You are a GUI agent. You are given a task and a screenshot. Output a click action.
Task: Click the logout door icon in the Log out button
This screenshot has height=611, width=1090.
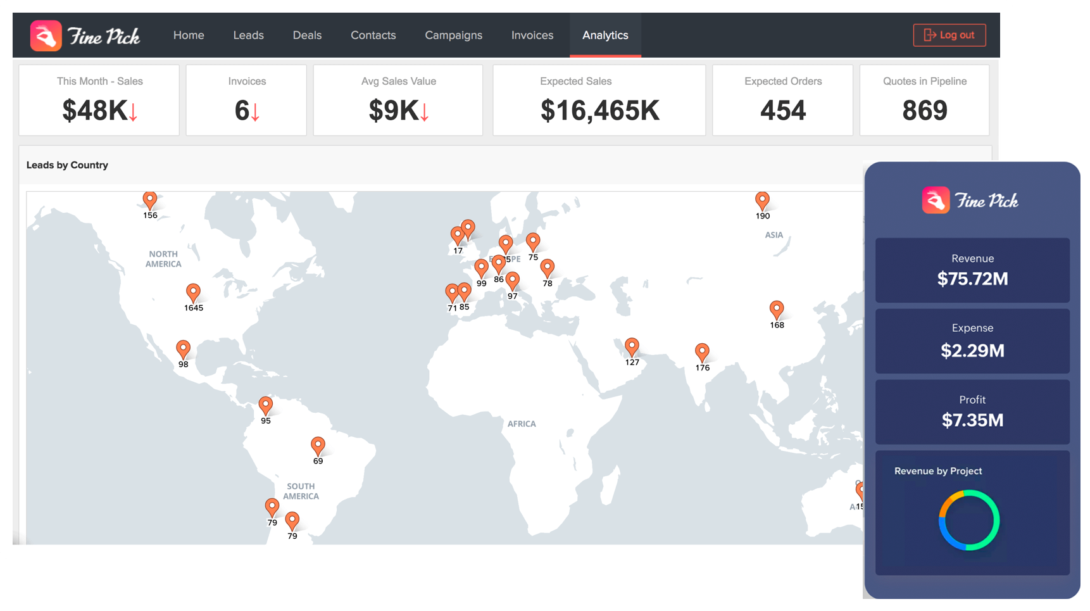[x=930, y=35]
